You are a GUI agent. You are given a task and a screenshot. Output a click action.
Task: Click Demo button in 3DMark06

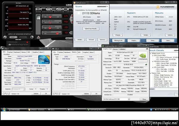153,41
